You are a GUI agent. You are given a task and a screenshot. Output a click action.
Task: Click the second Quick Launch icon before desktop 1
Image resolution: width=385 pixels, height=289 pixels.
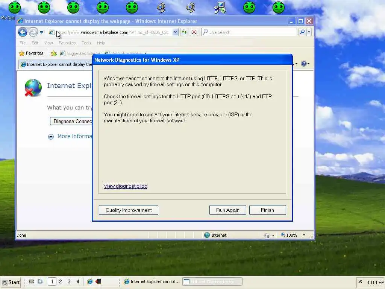pyautogui.click(x=40, y=281)
